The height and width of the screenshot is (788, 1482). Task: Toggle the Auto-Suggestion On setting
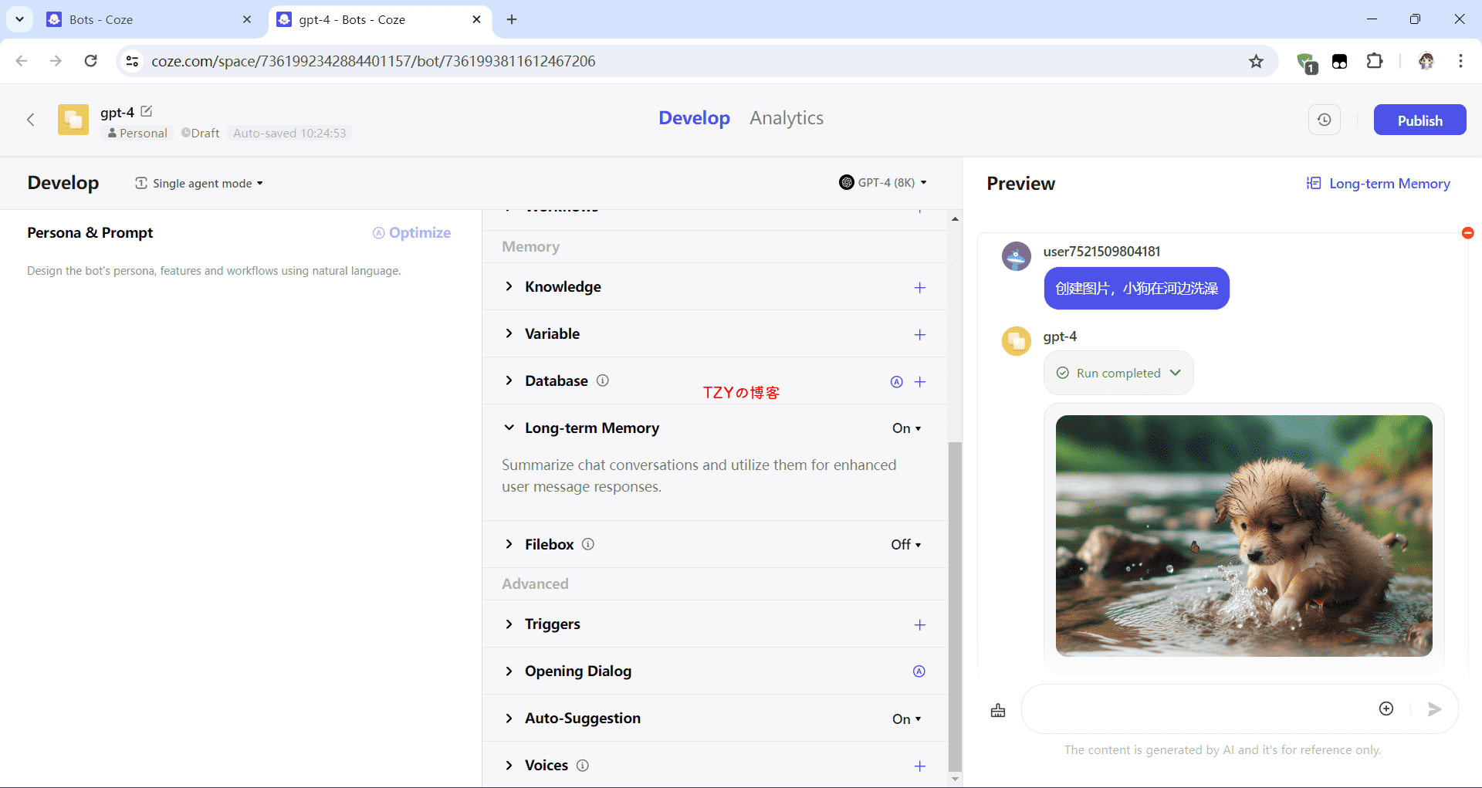(x=906, y=719)
